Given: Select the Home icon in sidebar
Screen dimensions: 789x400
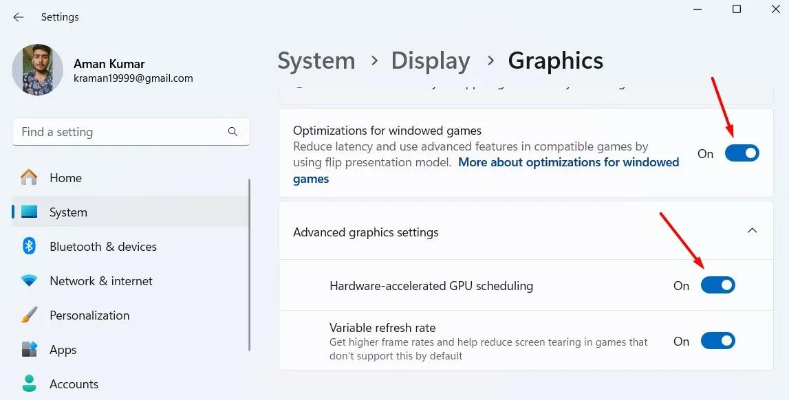Looking at the screenshot, I should pyautogui.click(x=28, y=177).
